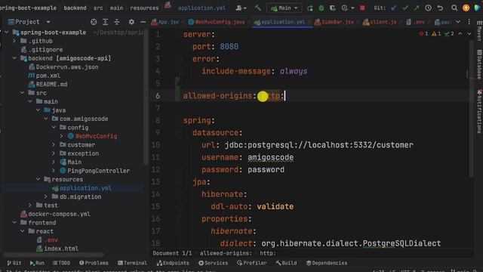The height and width of the screenshot is (272, 483).
Task: Open the Database side panel
Action: click(479, 64)
